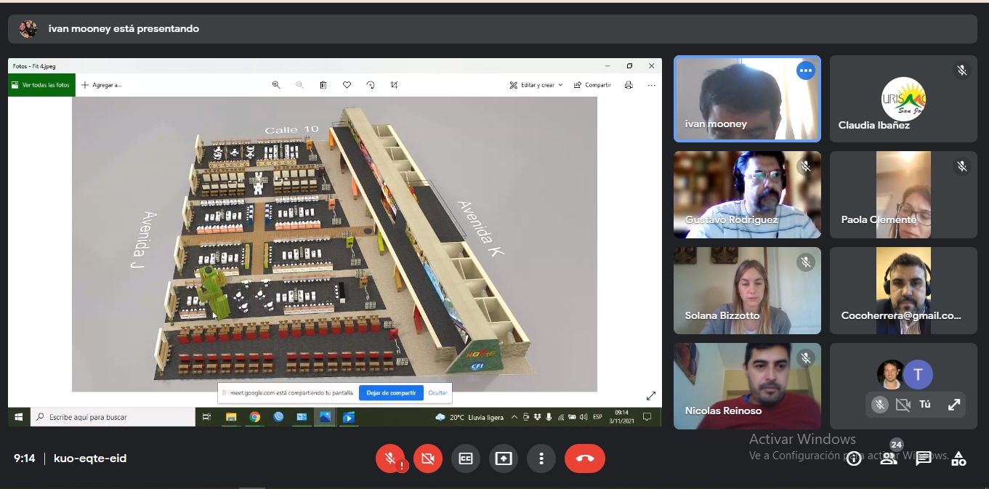This screenshot has height=489, width=989.
Task: Expand presentation to fullscreen with corner arrows
Action: pos(650,396)
